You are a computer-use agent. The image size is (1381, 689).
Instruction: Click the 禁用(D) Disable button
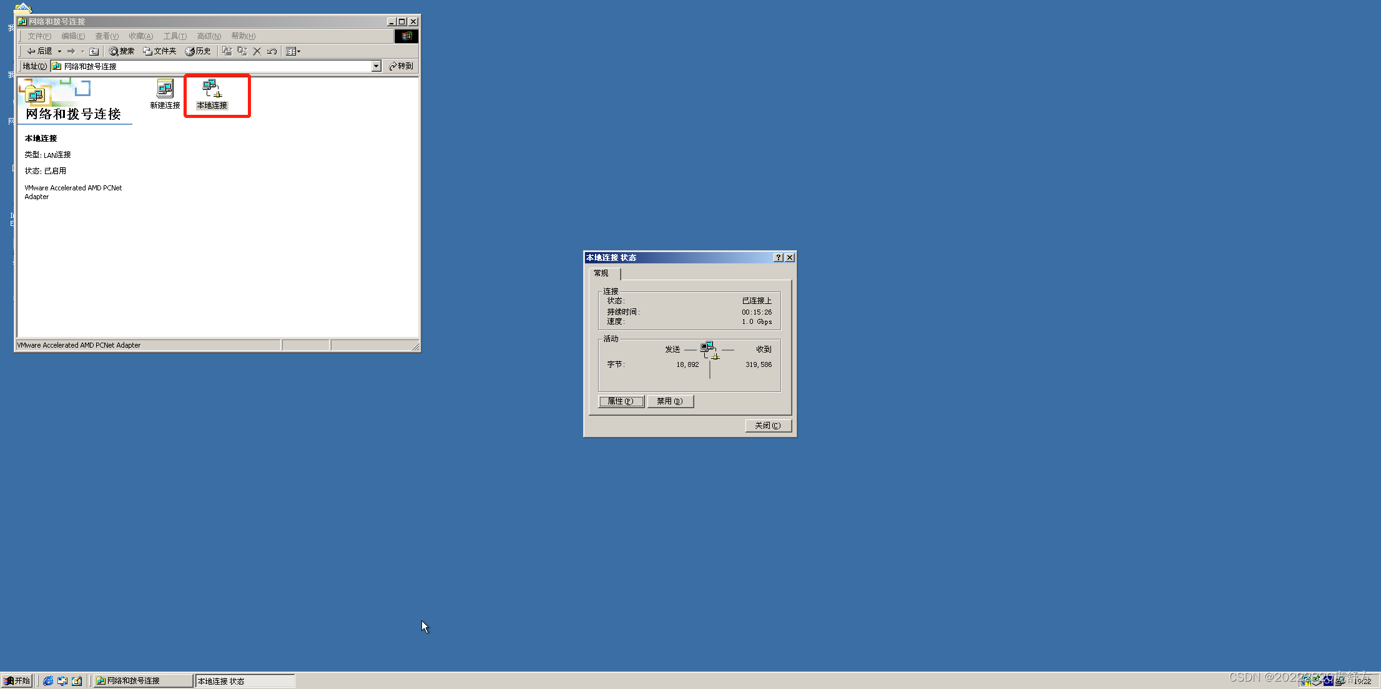(670, 401)
